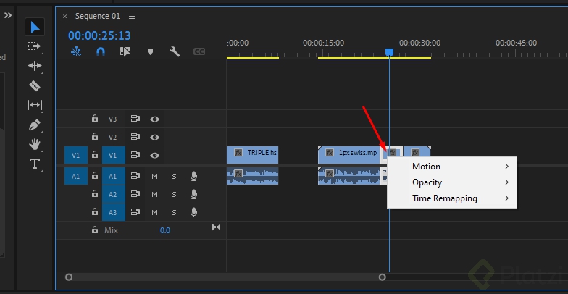Toggle sync lock for V2
568x294 pixels.
[135, 137]
